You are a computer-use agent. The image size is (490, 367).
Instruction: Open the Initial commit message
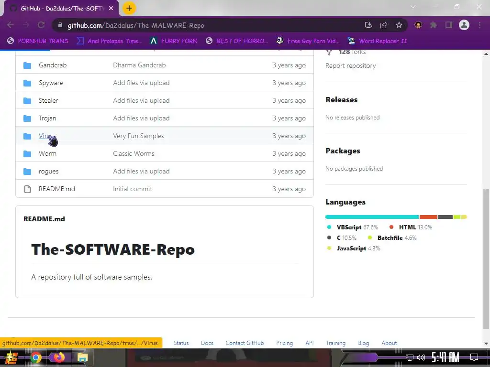click(133, 189)
